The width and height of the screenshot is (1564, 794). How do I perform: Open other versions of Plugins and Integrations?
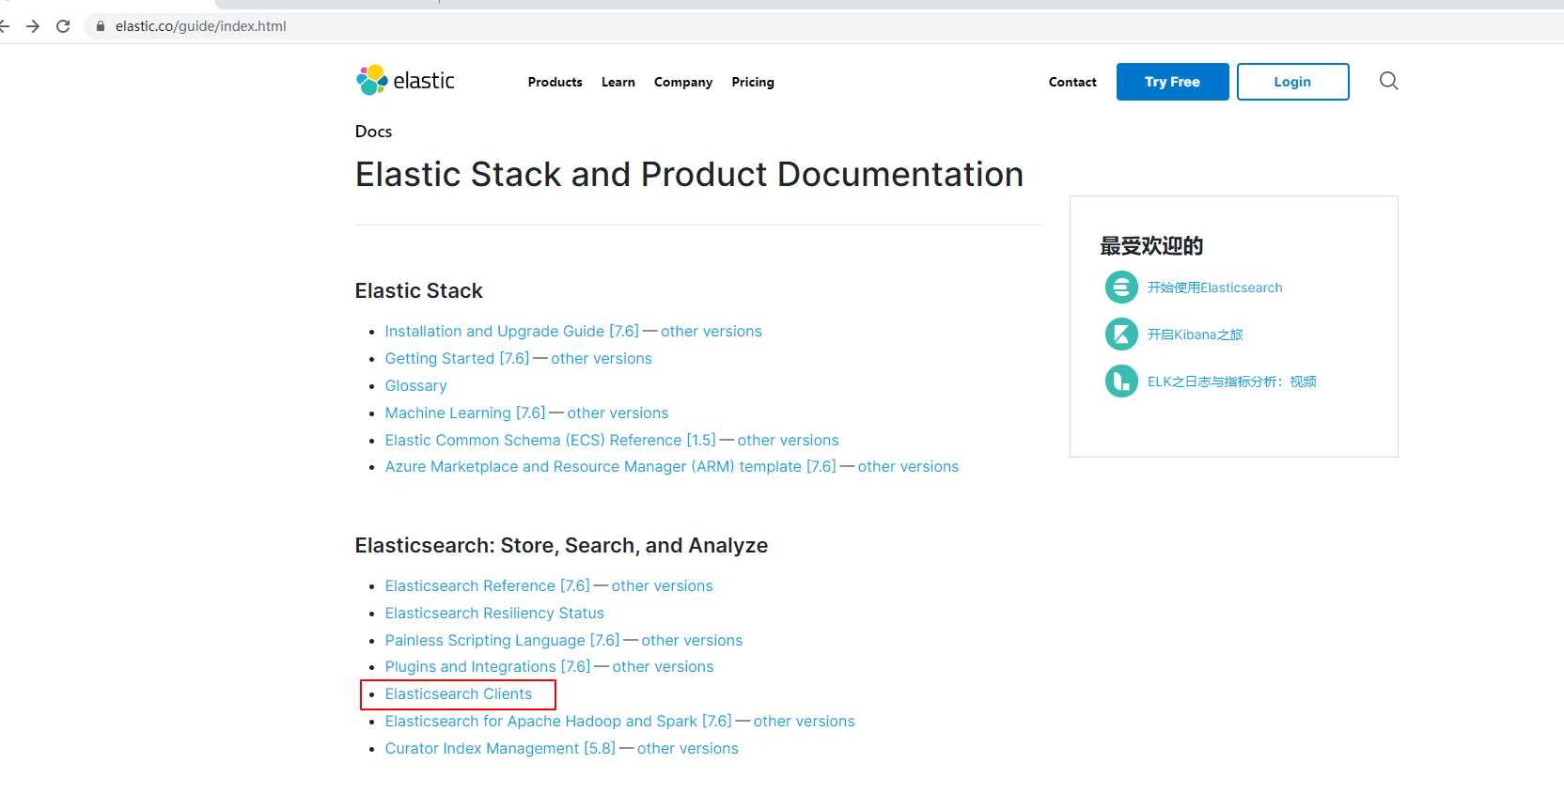coord(663,666)
